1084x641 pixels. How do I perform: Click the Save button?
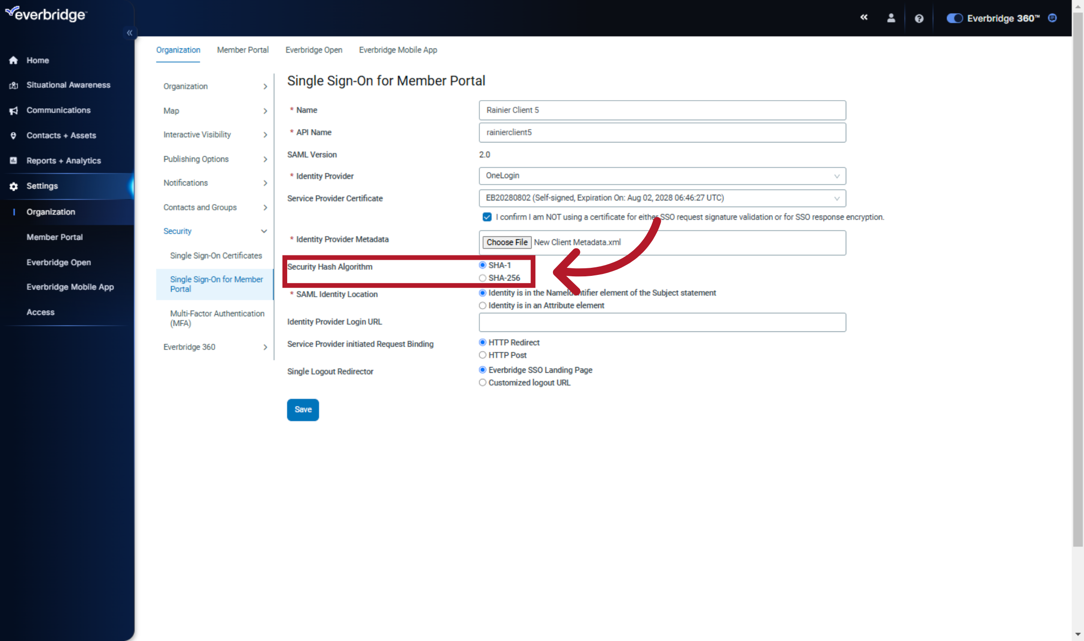[x=302, y=409]
